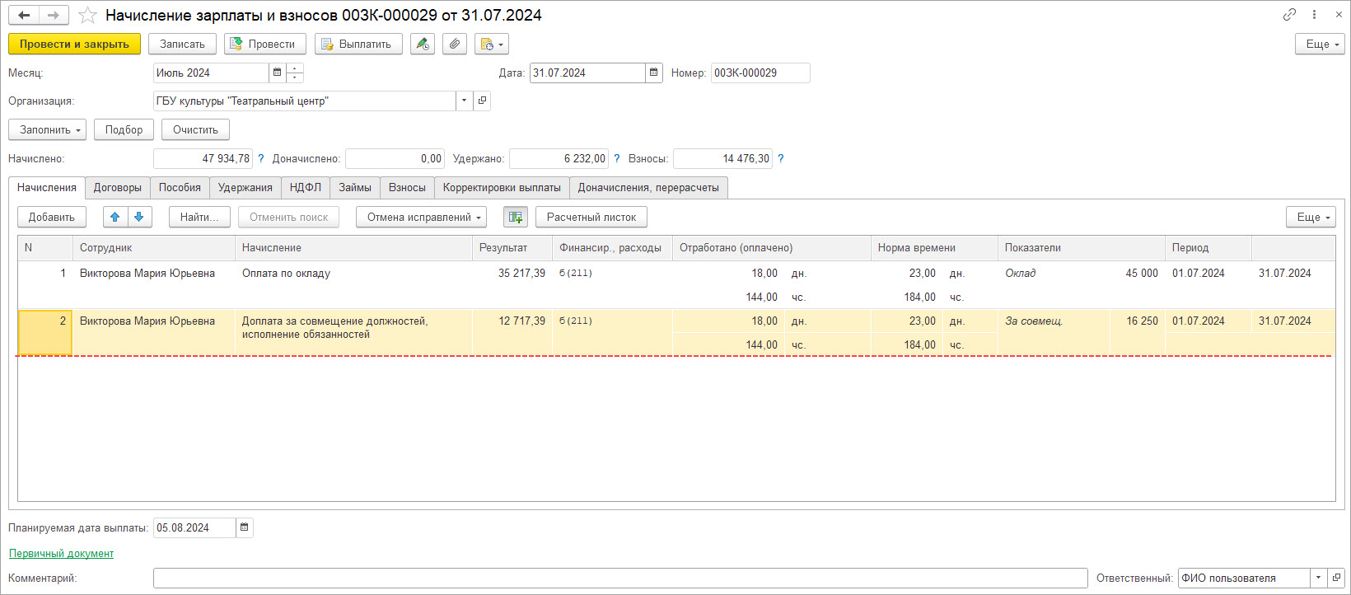This screenshot has width=1351, height=595.
Task: Click the Очистить button
Action: [x=195, y=129]
